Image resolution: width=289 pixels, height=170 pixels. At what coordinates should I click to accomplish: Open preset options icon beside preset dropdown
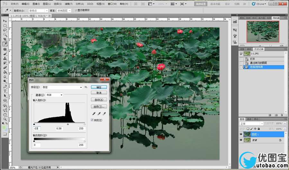[86, 87]
